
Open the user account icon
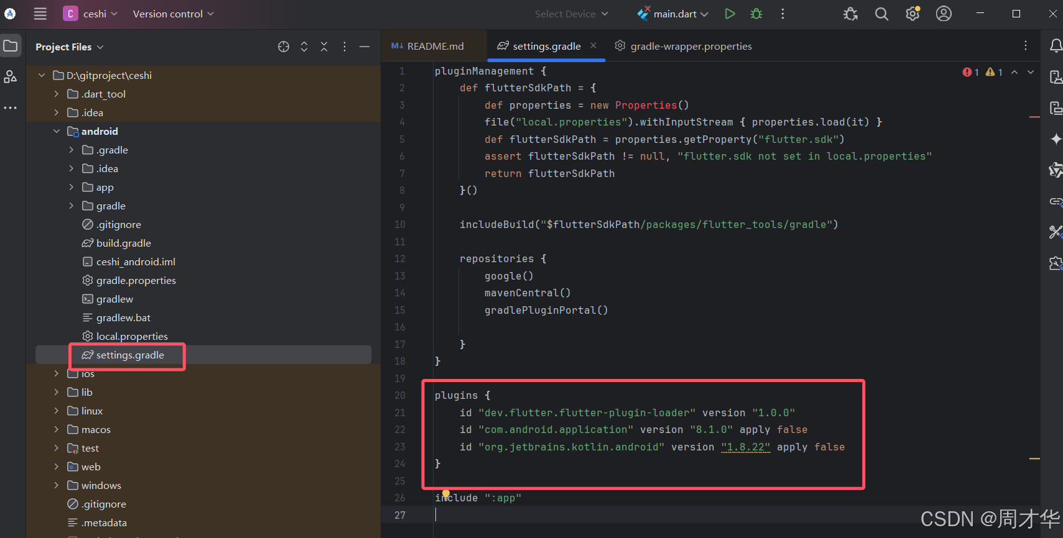(944, 14)
